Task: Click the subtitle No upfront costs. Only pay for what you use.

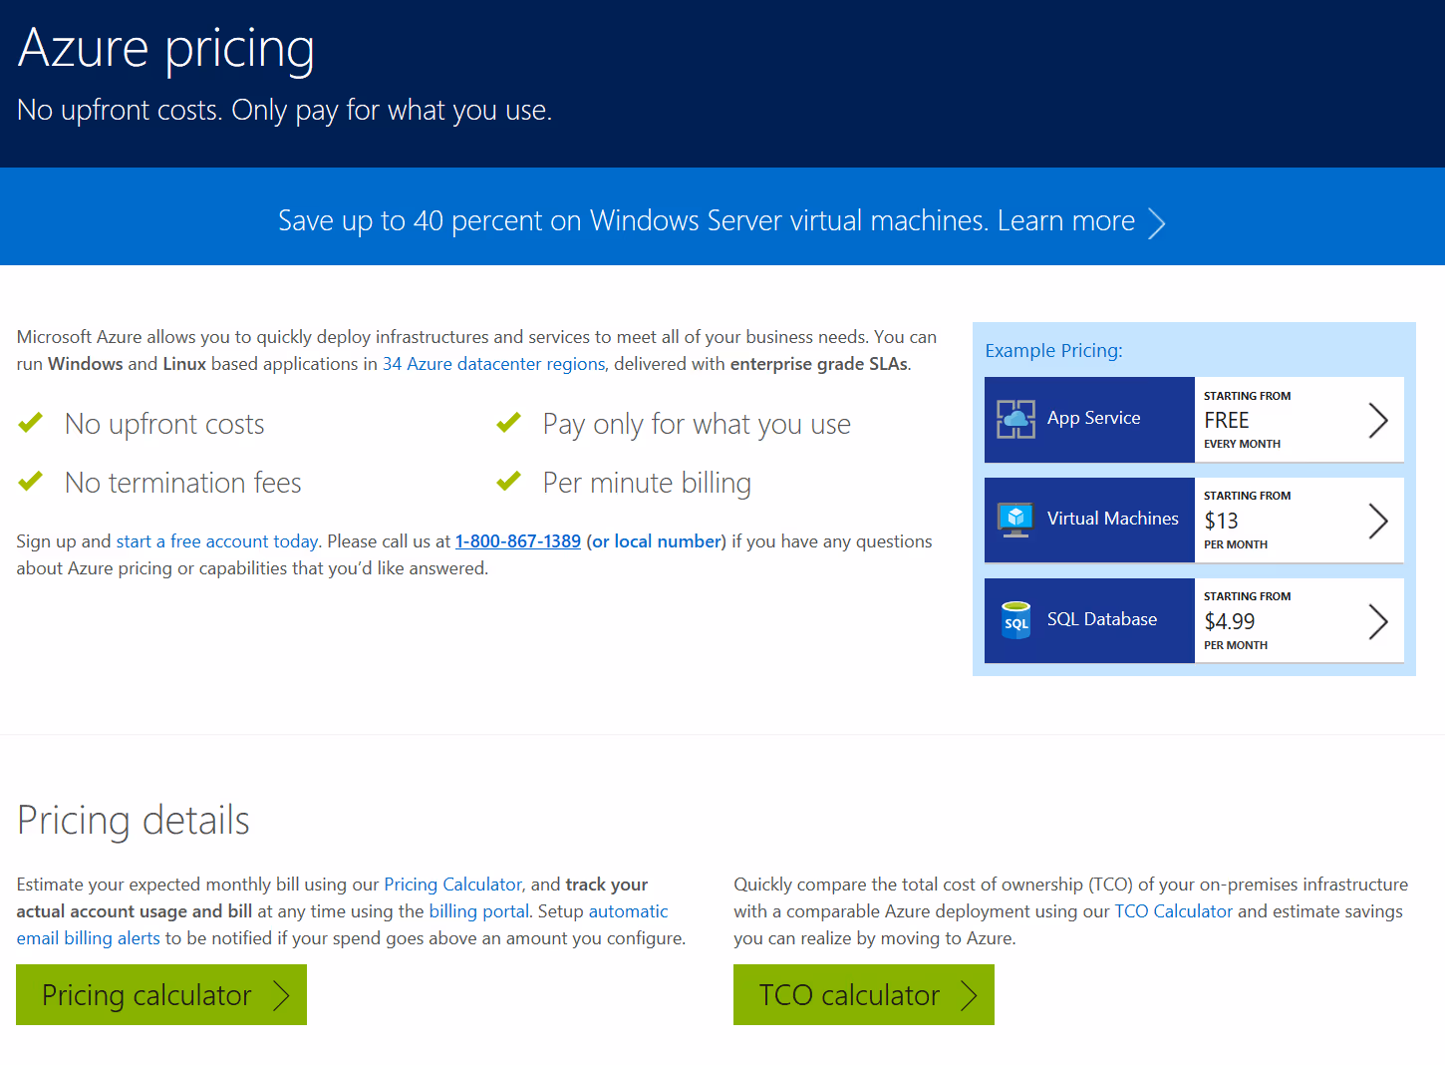Action: pos(285,111)
